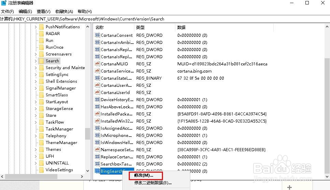330x190 pixels.
Task: Click the DeviceHistoryE... DWORD icon
Action: coord(97,99)
